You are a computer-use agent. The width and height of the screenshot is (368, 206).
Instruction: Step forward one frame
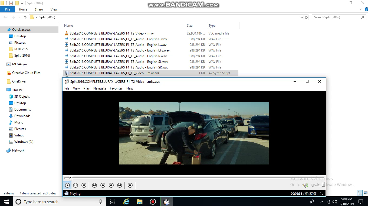[130, 185]
